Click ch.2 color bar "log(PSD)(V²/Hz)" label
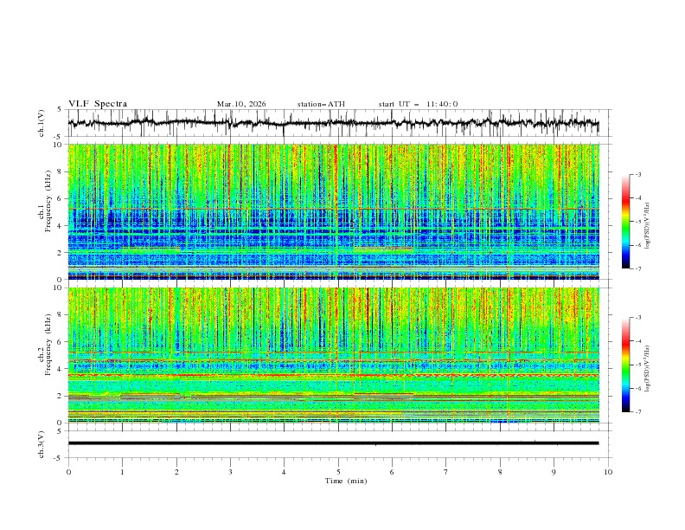This screenshot has width=685, height=530. click(x=648, y=369)
